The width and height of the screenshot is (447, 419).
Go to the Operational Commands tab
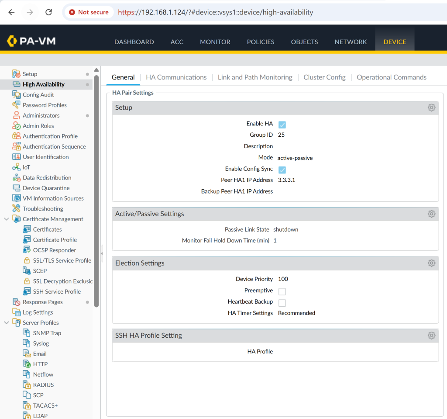click(x=392, y=77)
